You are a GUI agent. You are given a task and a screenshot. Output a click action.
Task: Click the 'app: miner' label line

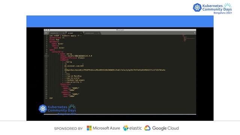[x=59, y=48]
